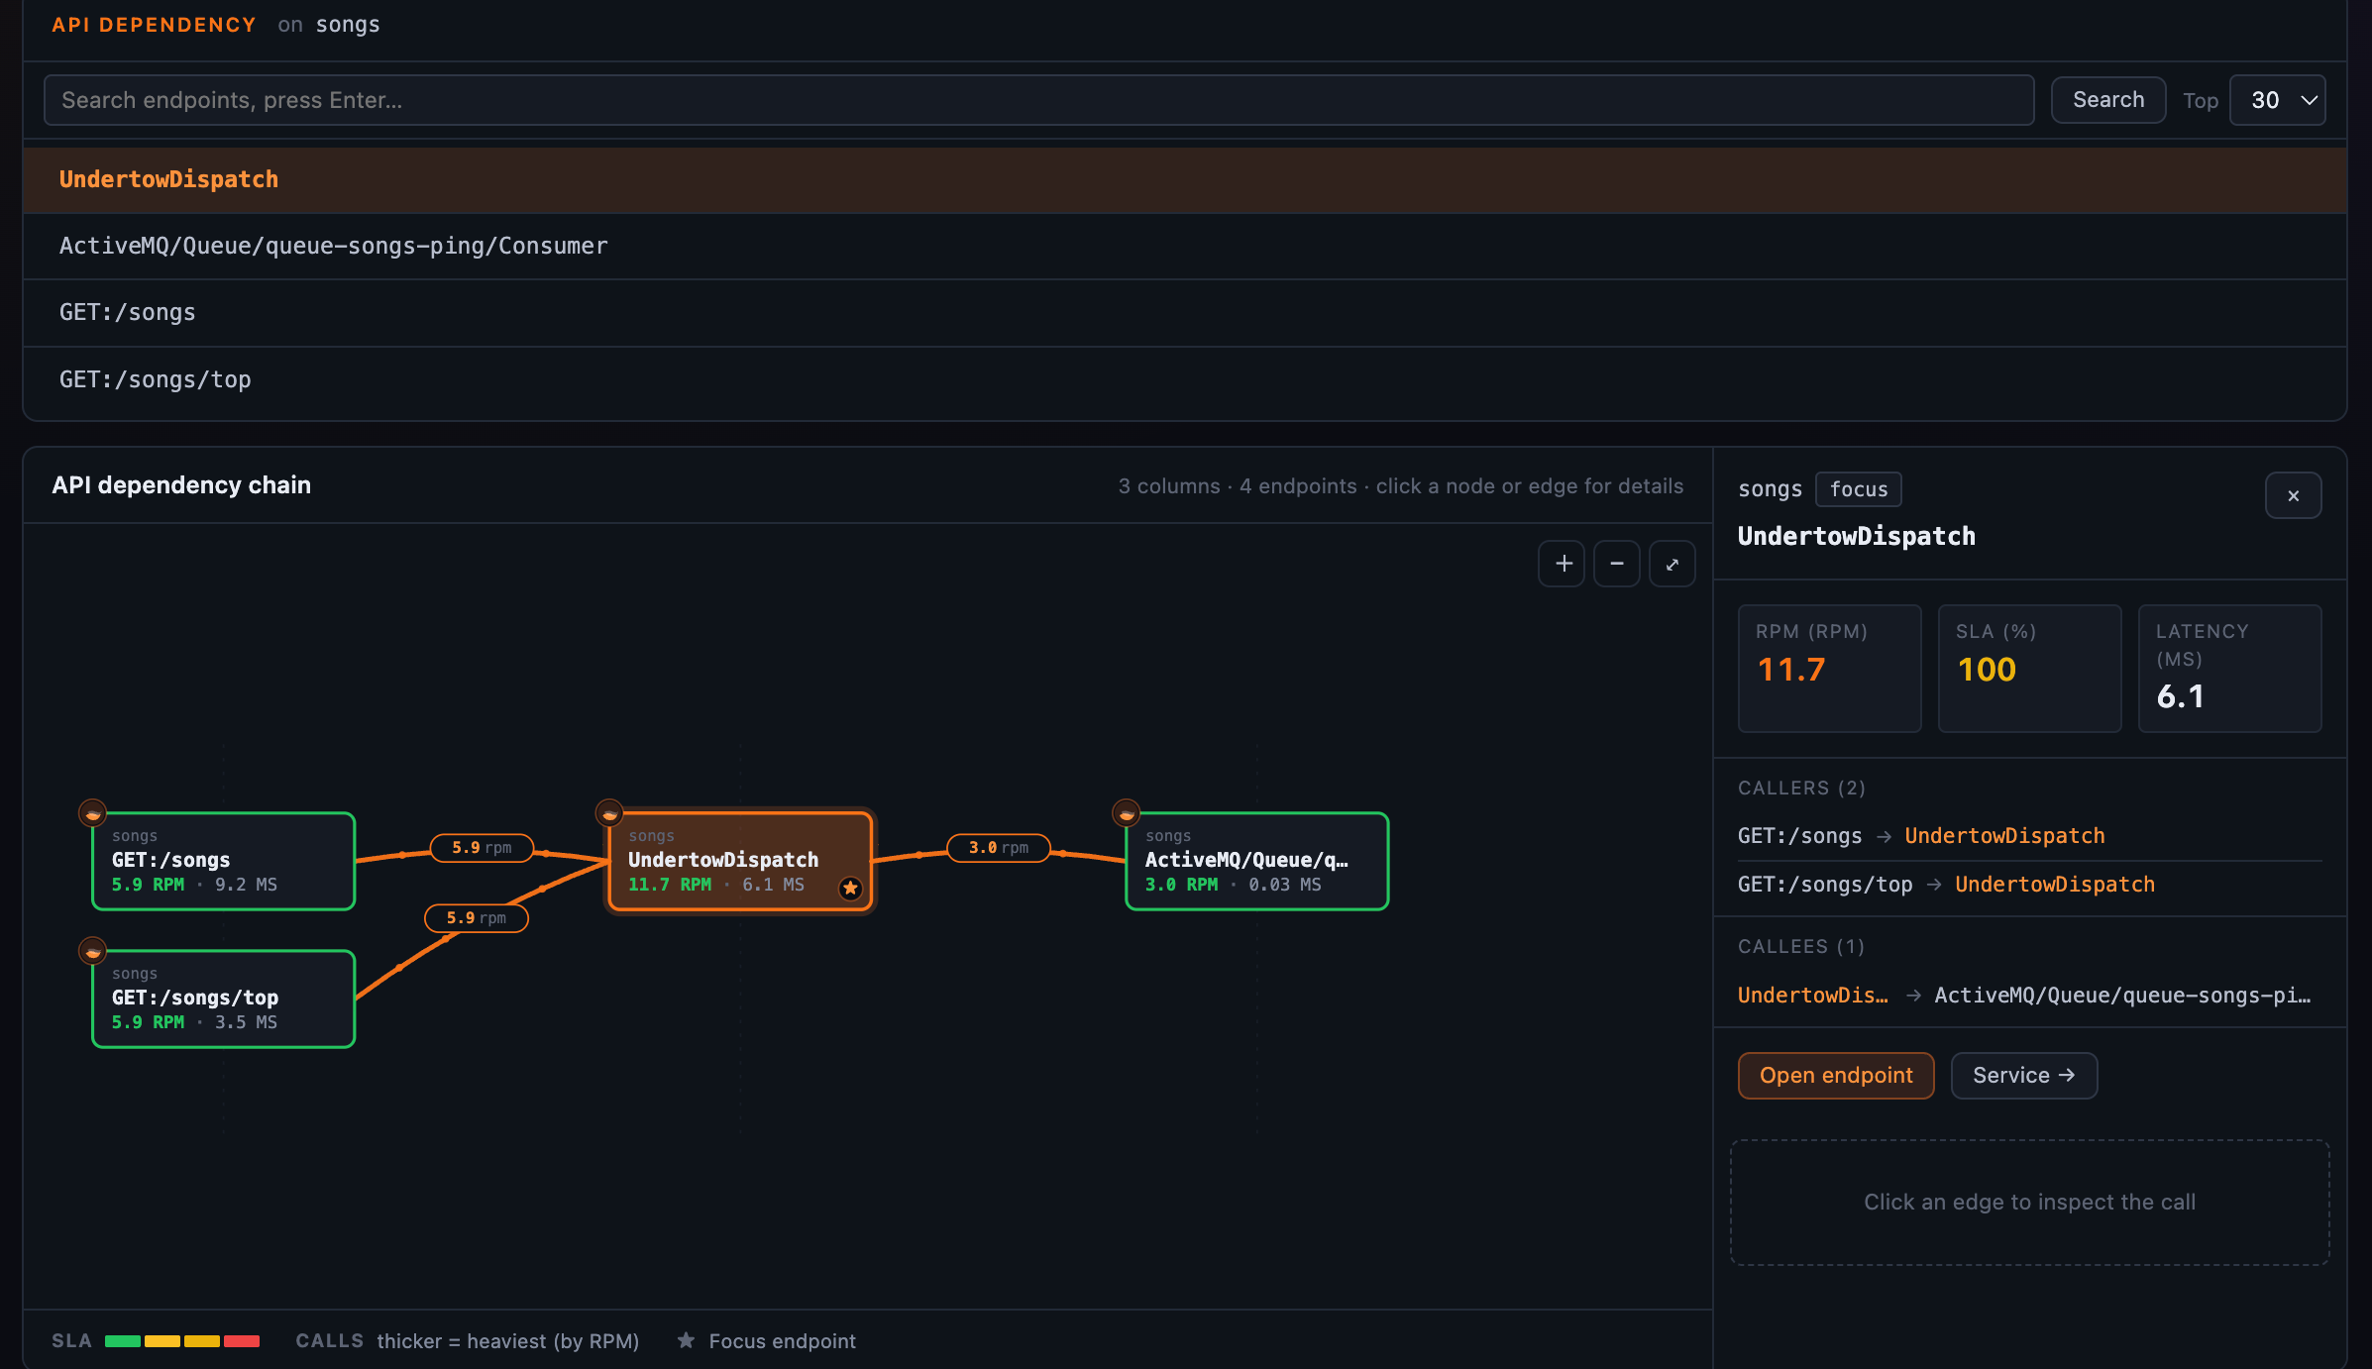This screenshot has width=2372, height=1369.
Task: Close the UndertowDispatch details panel
Action: coord(2293,495)
